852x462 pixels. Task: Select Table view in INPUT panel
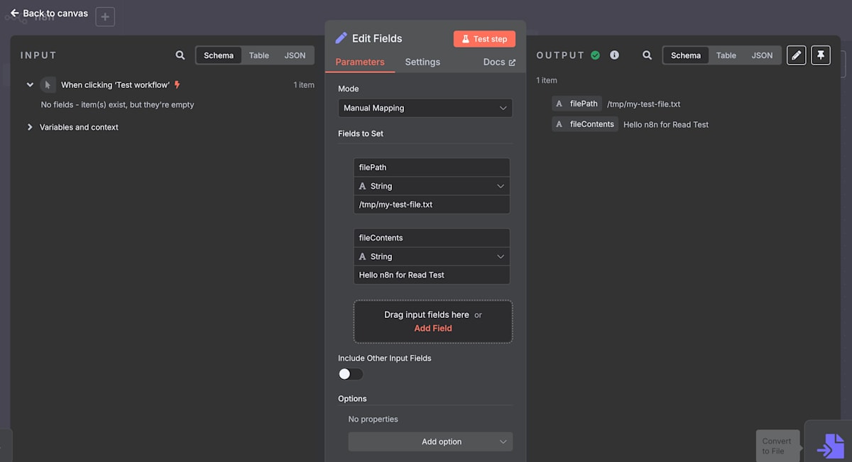[x=259, y=55]
